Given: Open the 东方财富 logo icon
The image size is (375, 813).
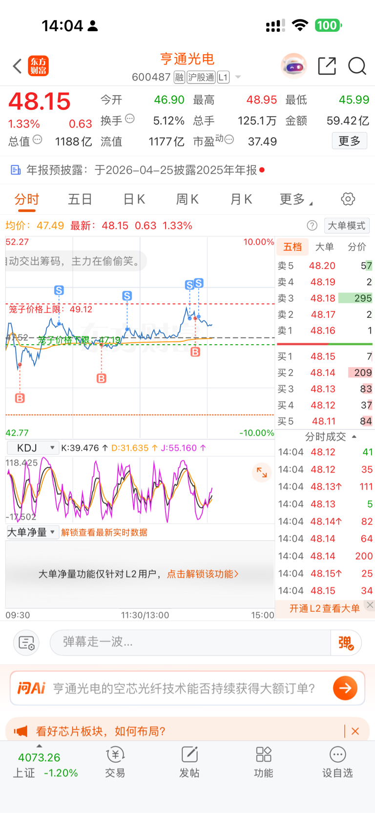Looking at the screenshot, I should [x=39, y=66].
